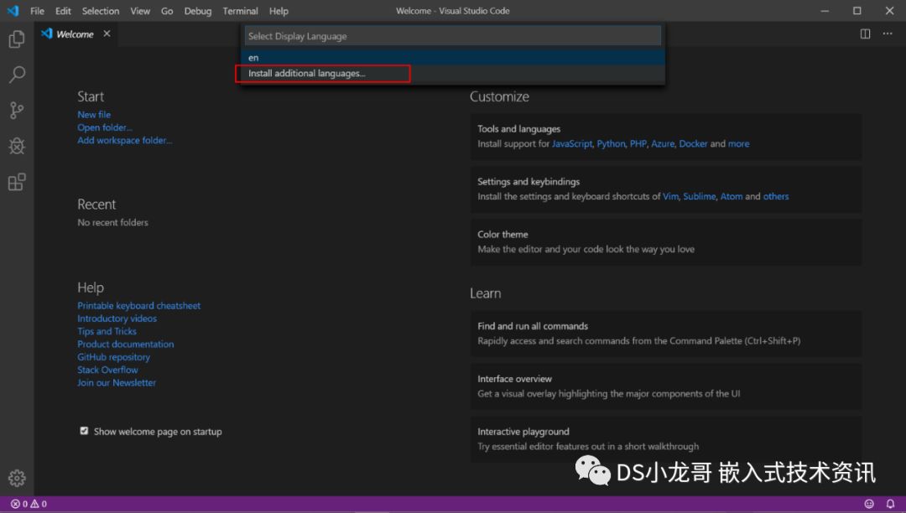Click the Python language support link
Screen dimensions: 906x513
(x=611, y=143)
